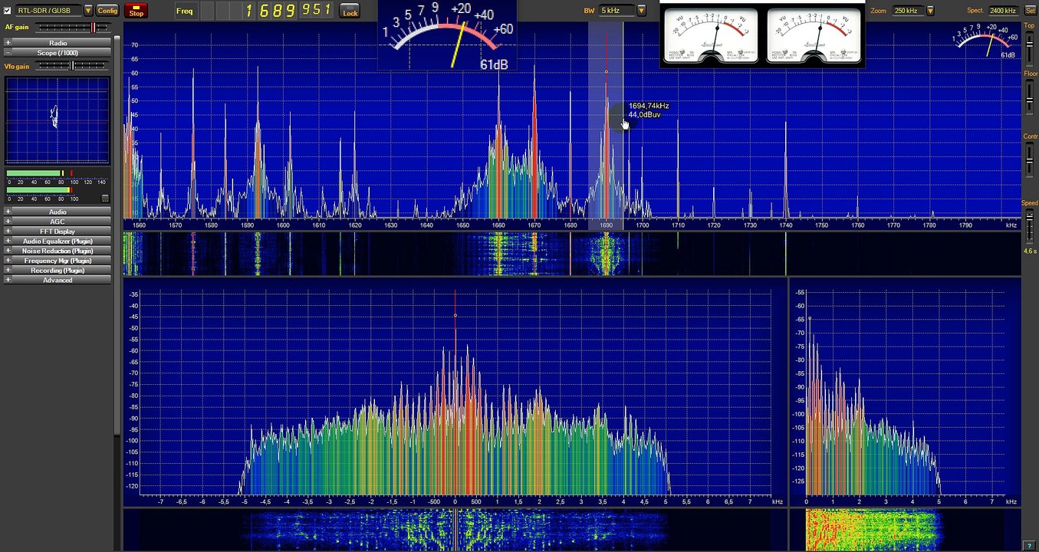Open the Zoom 250 kHz dropdown arrow
Viewport: 1039px width, 552px height.
coord(930,11)
